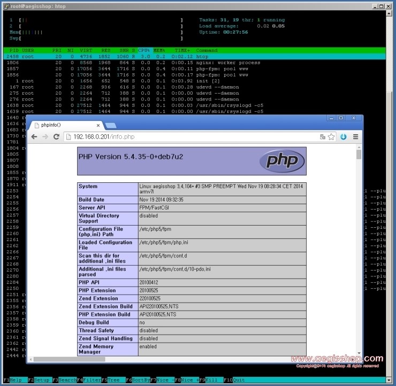Select process 1857 php-fpm: pool www row
Screen dimensions: 396x386
click(194, 69)
